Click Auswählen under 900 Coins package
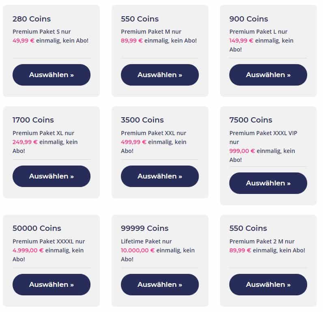323x312 pixels. 268,75
